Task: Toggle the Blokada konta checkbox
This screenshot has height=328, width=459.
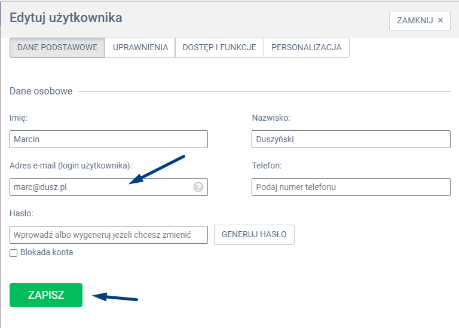Action: 14,253
